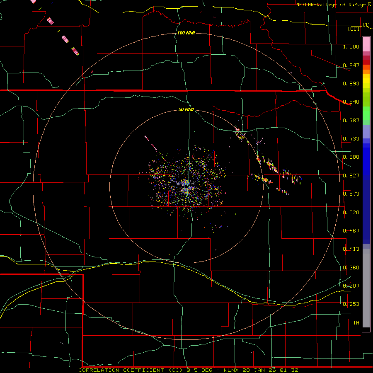373x373 pixels.
Task: Select the 0.467 scale value
Action: click(x=351, y=230)
